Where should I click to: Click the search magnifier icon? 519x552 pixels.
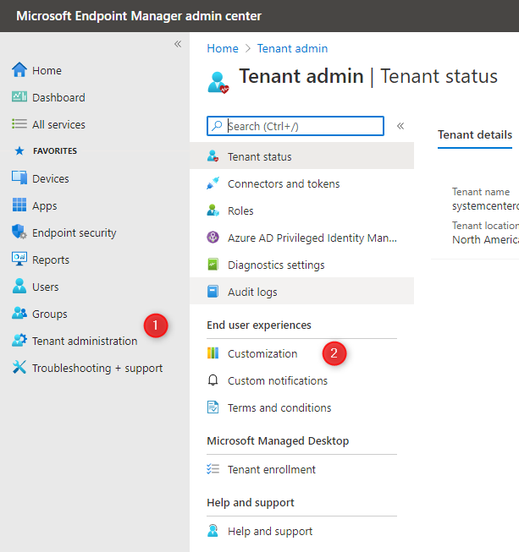tap(217, 126)
